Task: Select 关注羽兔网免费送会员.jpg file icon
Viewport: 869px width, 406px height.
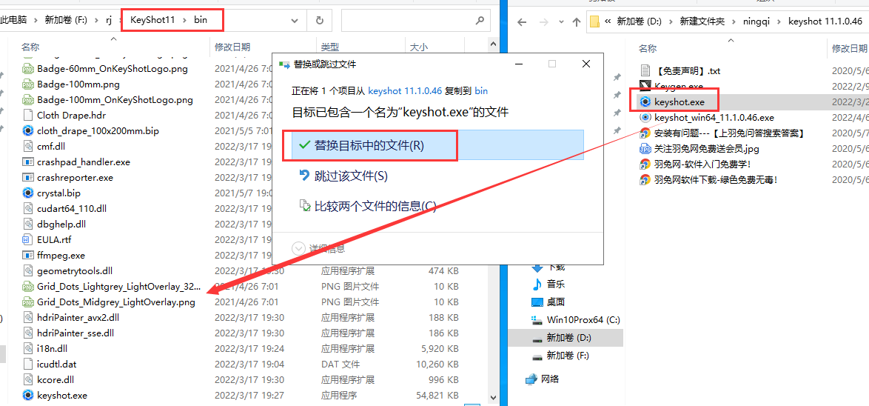Action: point(645,149)
